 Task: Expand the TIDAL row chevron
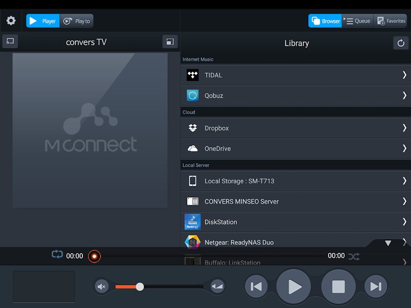pyautogui.click(x=405, y=75)
